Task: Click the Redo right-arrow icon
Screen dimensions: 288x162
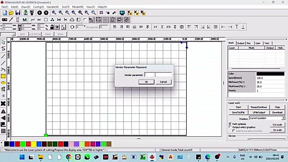Action: point(46,13)
